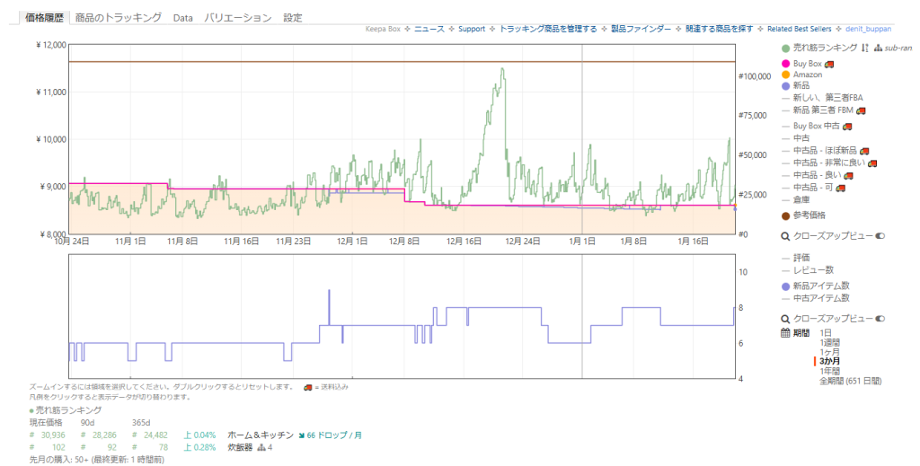This screenshot has width=920, height=466.
Task: Click the 中古品 - ほぼ新品 legend entry
Action: (x=820, y=151)
